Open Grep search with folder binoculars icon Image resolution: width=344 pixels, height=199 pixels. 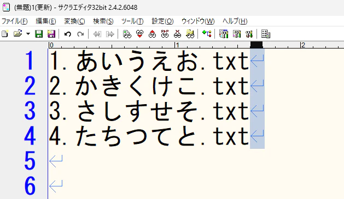coord(190,34)
